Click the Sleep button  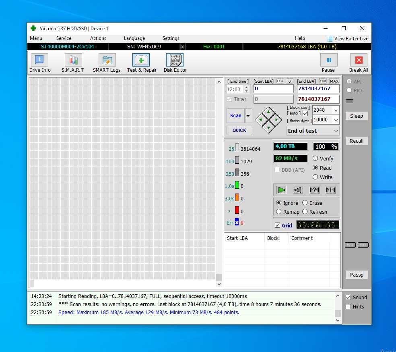356,116
